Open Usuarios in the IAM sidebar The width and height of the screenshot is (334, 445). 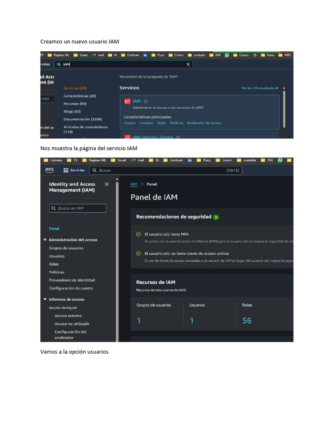(x=57, y=256)
